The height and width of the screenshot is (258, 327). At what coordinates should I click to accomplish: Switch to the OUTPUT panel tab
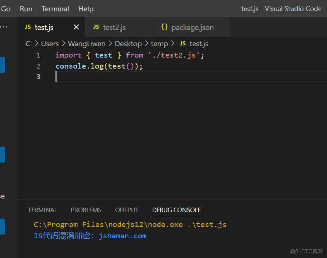(126, 210)
